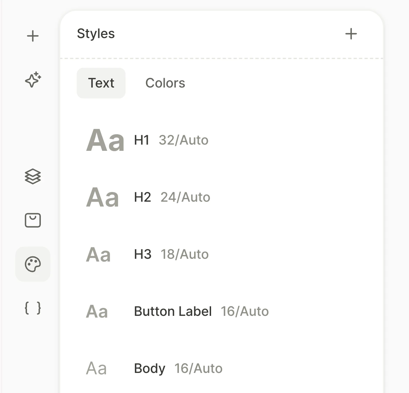The image size is (409, 393).
Task: Select the H2 text style row
Action: 222,197
